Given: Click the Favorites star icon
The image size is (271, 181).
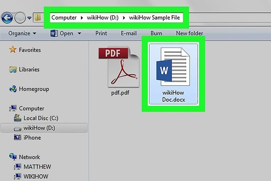Looking at the screenshot, I should tap(13, 50).
